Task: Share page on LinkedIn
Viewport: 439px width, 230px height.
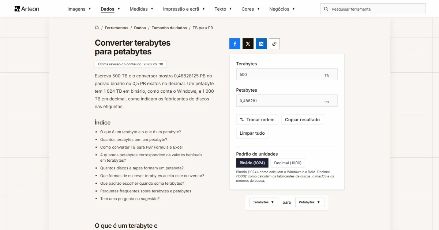Action: pyautogui.click(x=261, y=44)
